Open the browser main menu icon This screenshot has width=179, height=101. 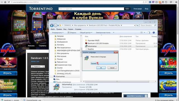click(176, 2)
